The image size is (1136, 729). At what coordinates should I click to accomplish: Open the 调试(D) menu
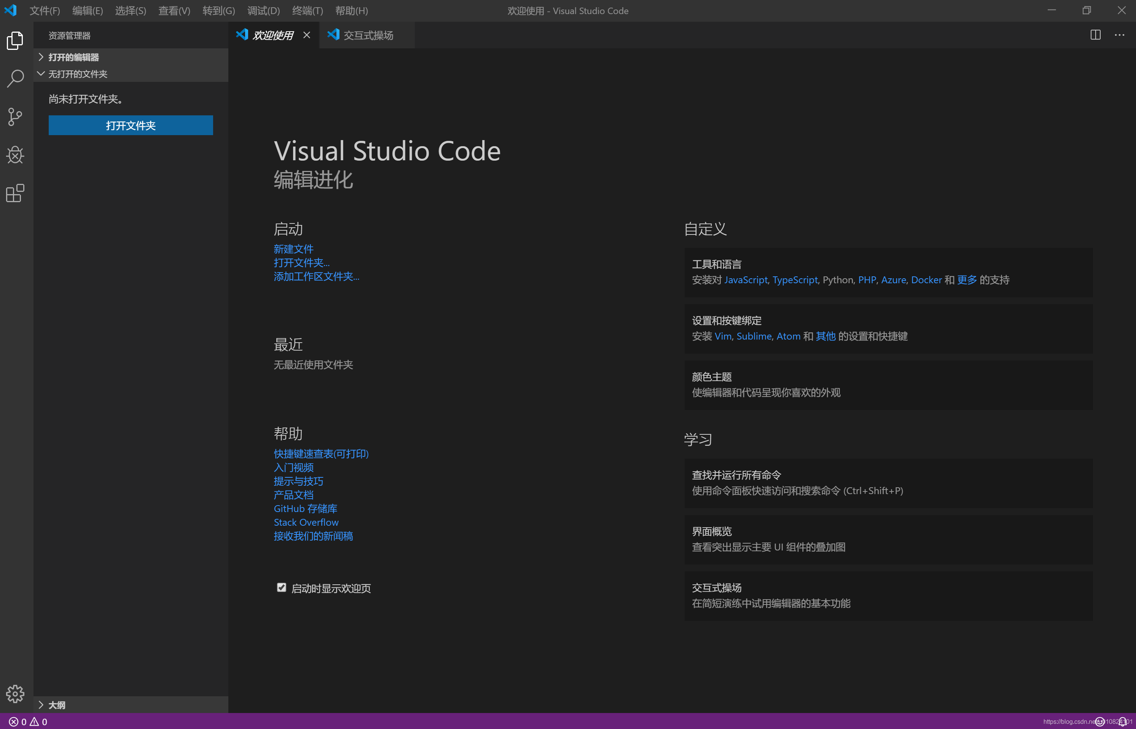coord(263,10)
